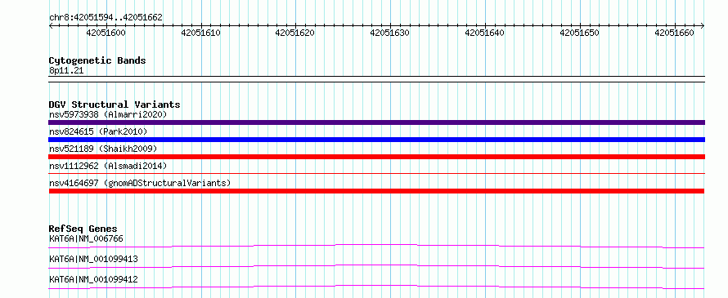The height and width of the screenshot is (298, 728).
Task: Open variant nsv4164697 (gnomADStructuralVariants) label
Action: click(140, 183)
